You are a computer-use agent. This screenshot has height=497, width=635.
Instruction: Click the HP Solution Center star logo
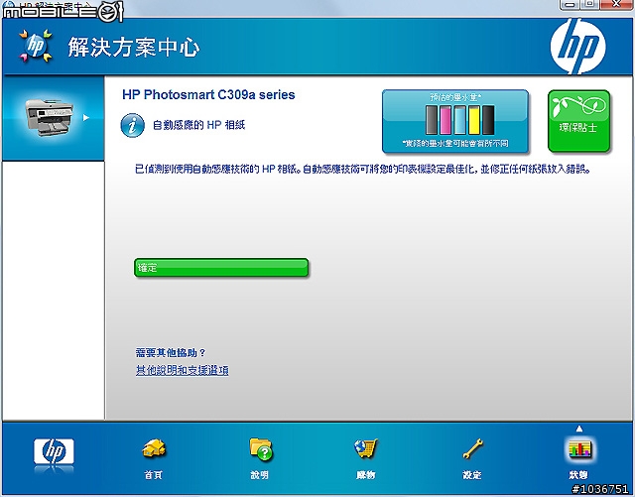coord(36,46)
